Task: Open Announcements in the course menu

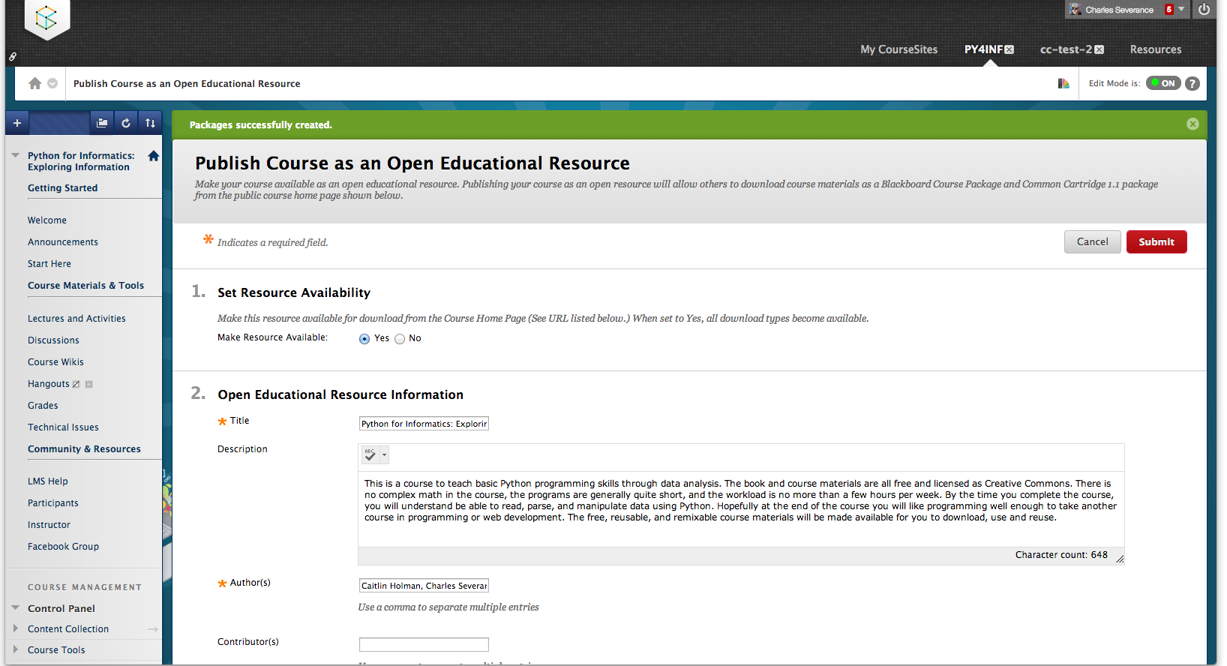Action: 63,242
